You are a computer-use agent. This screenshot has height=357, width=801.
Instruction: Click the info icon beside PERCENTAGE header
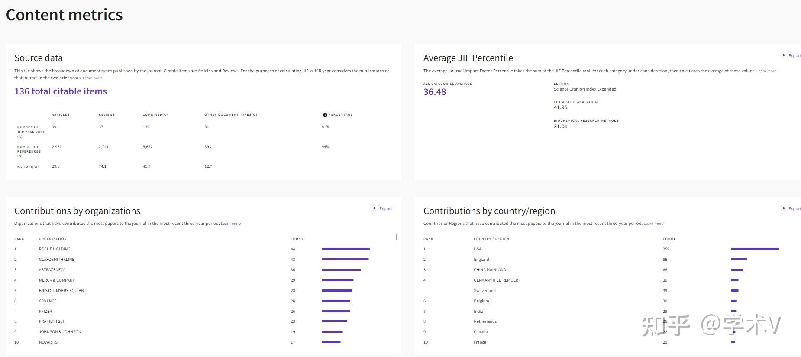(x=325, y=115)
